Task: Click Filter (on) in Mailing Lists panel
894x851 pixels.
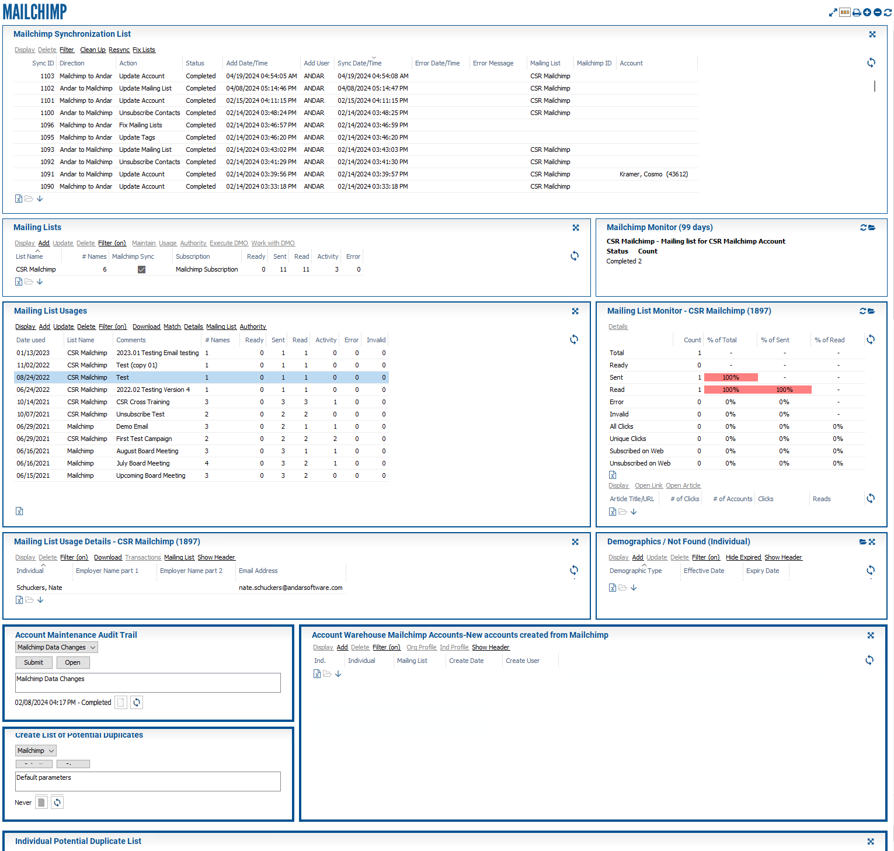Action: 112,243
